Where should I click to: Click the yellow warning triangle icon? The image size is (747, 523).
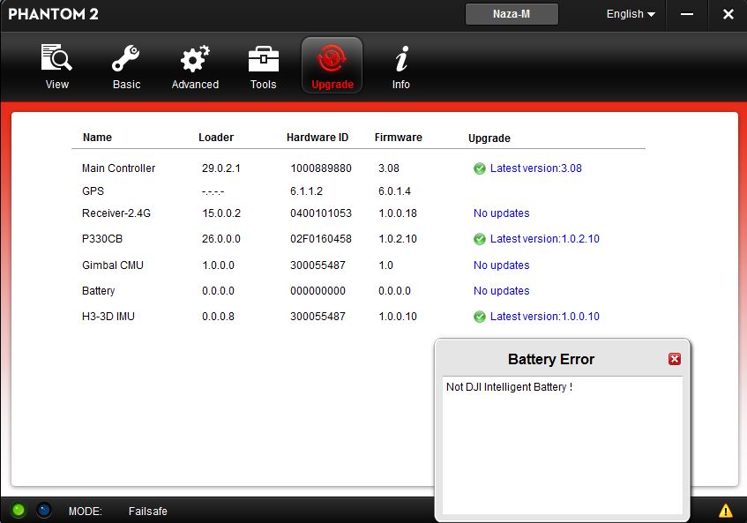(x=725, y=511)
